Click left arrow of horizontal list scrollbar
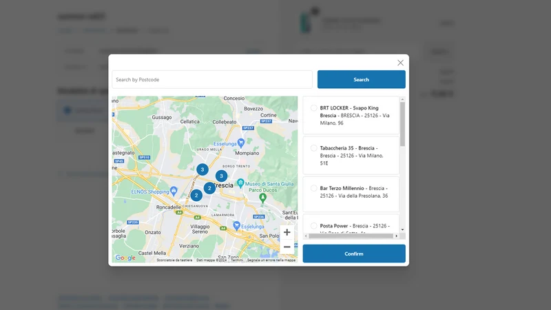The image size is (551, 310). coord(306,236)
